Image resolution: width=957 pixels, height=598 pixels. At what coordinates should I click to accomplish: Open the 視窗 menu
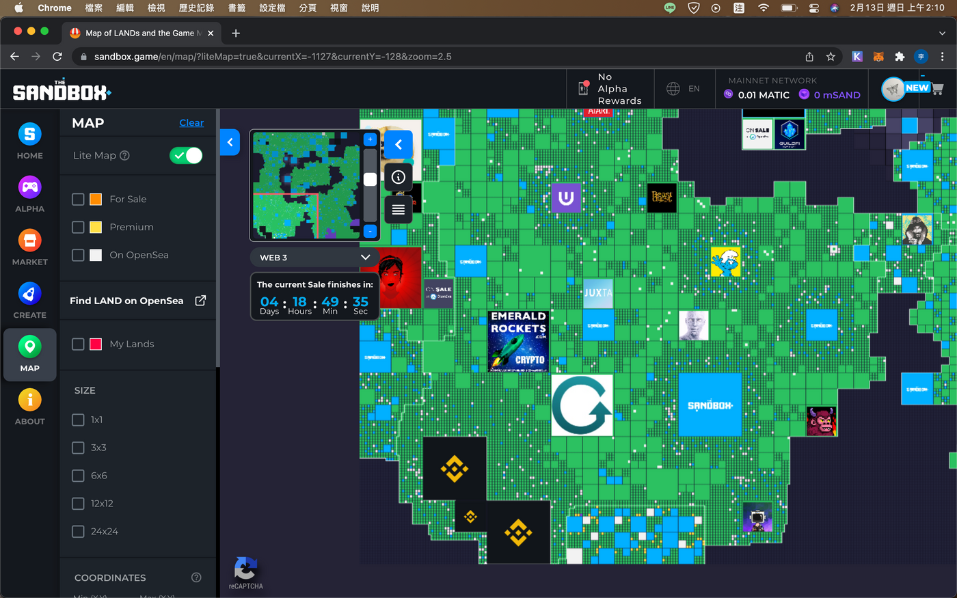pos(339,8)
